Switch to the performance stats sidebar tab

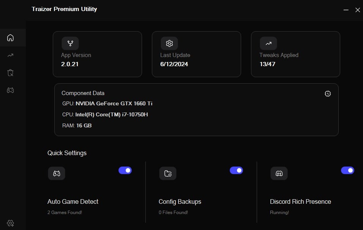click(x=10, y=55)
